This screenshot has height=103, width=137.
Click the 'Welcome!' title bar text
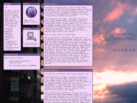[x=8, y=4]
